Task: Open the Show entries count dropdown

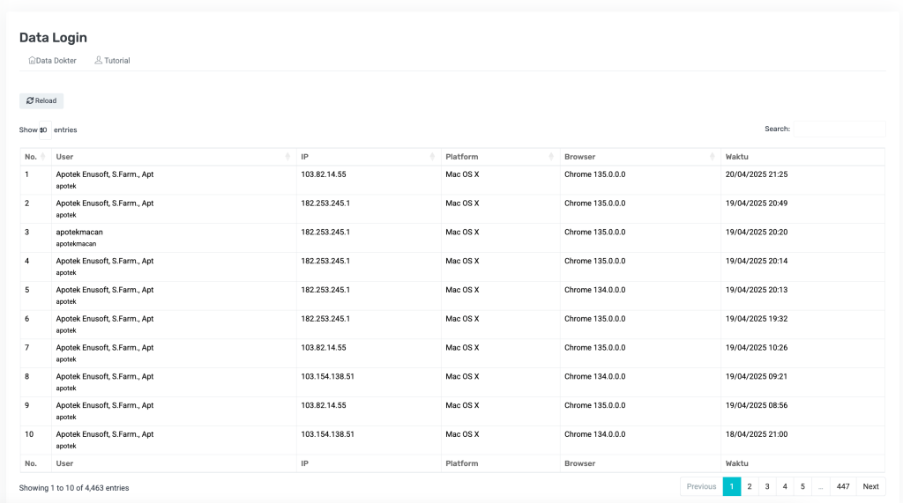Action: point(44,130)
